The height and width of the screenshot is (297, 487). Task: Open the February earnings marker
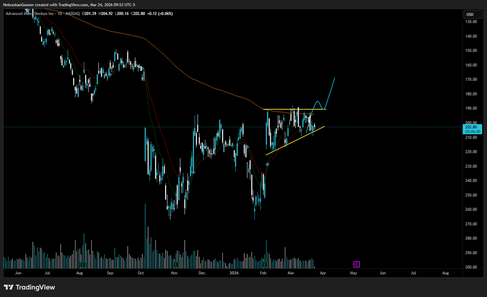(265, 264)
